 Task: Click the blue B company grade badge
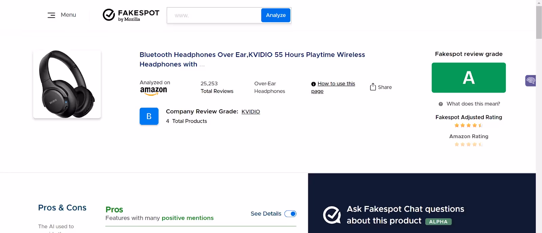(x=149, y=116)
